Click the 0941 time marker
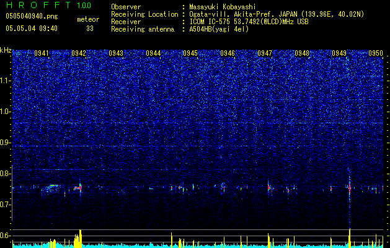The height and width of the screenshot is (248, 390). pyautogui.click(x=42, y=53)
